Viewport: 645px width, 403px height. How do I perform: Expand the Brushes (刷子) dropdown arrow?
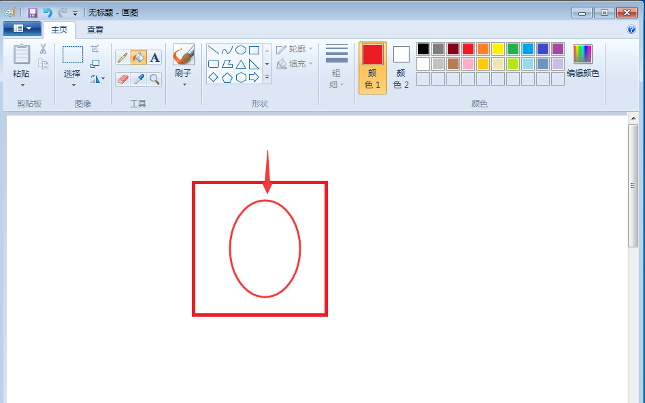point(184,85)
